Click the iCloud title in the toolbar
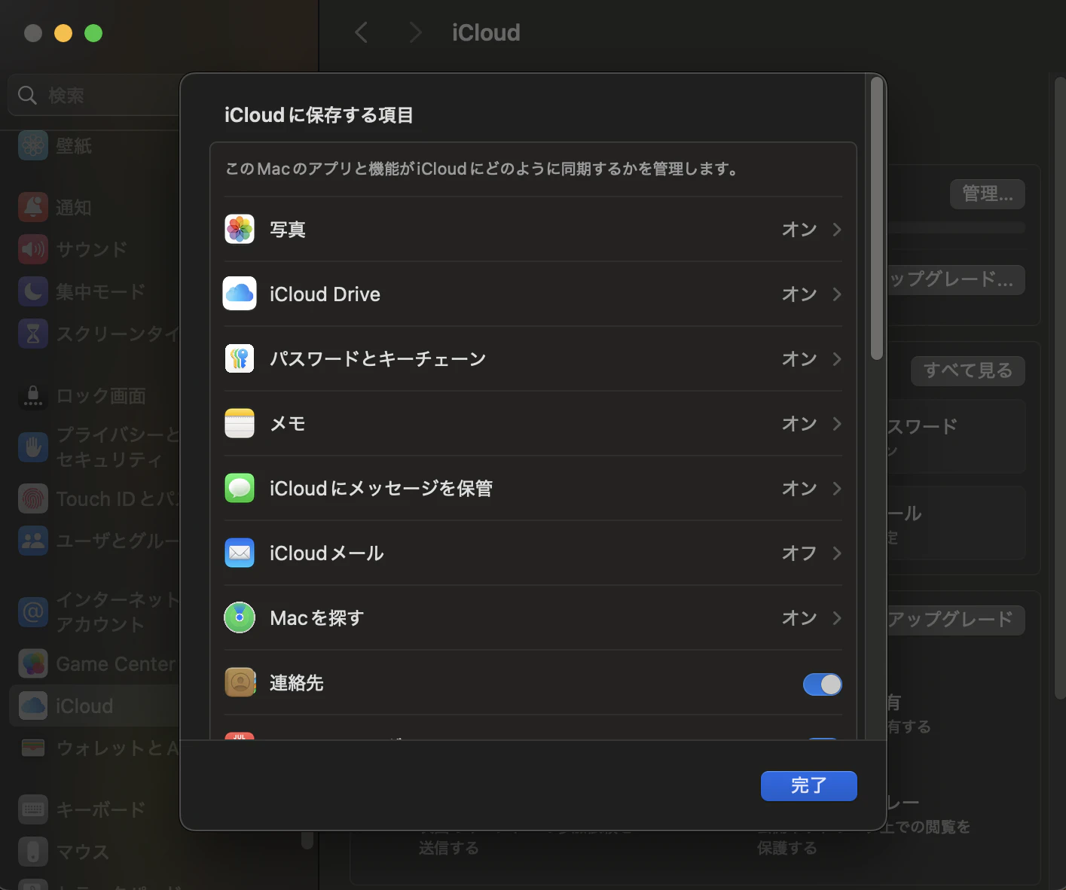1066x890 pixels. (486, 32)
